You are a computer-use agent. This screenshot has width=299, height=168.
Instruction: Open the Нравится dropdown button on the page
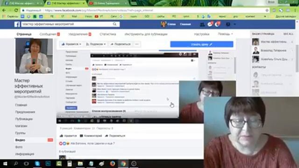pos(71,44)
